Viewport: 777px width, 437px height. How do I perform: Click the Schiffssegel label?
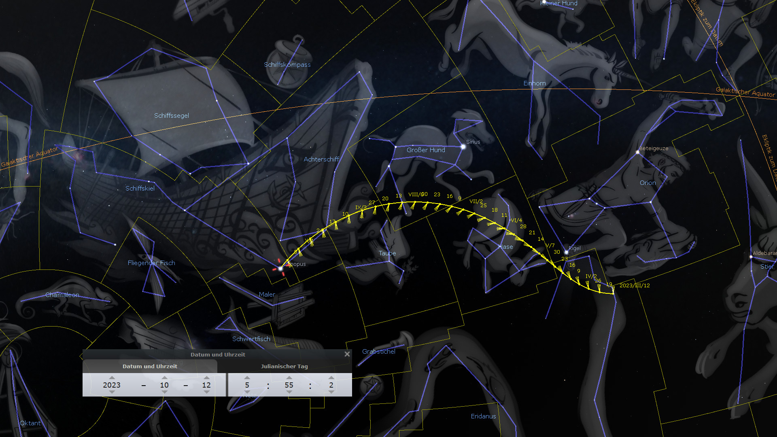pyautogui.click(x=172, y=116)
